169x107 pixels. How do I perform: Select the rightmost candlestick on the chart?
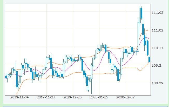tap(149, 59)
